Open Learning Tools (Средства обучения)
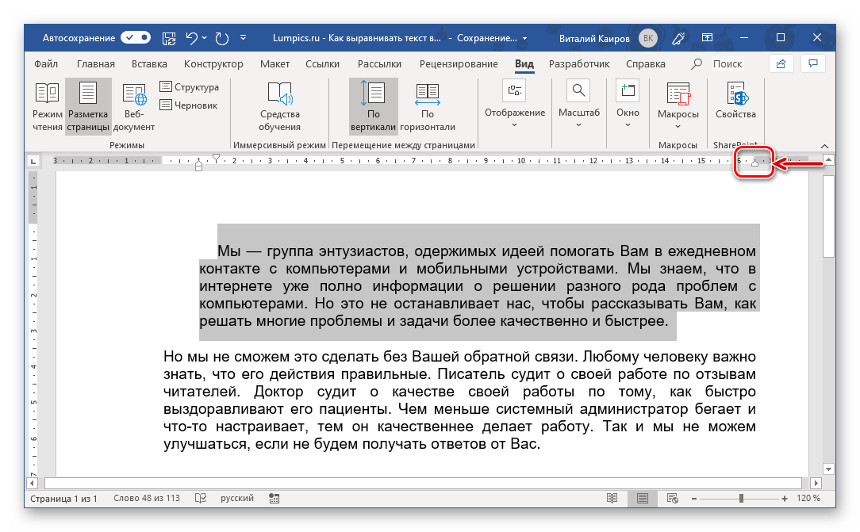The width and height of the screenshot is (860, 532). pos(279,106)
